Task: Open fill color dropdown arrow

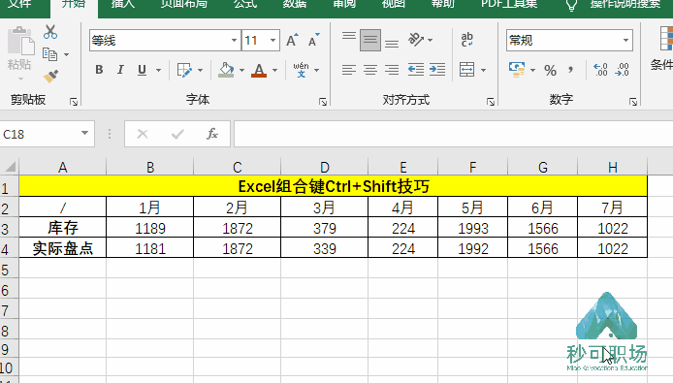Action: [x=241, y=70]
